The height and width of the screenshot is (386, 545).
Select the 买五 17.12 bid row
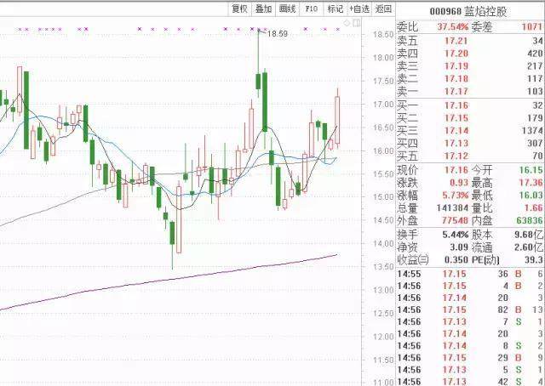point(470,156)
